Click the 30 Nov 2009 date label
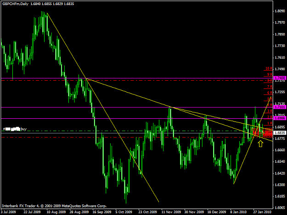The height and width of the screenshot is (215, 287). point(194,212)
